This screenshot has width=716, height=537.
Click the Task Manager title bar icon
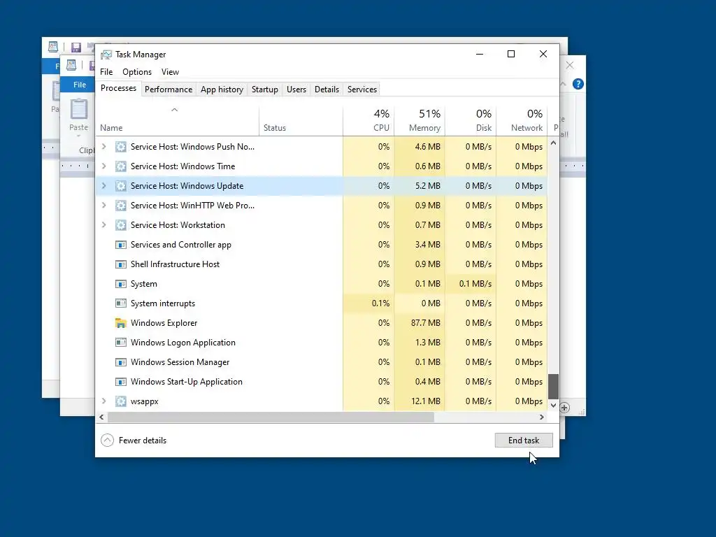tap(106, 55)
